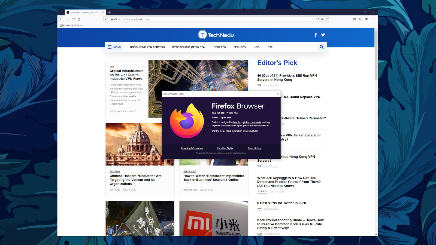Go back with the Firefox back arrow
The width and height of the screenshot is (436, 245).
61,19
